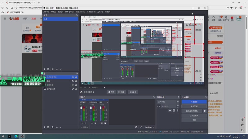Toggle monitoring headphone for 麦克风/Aux channel
Image resolution: width=248 pixels, height=139 pixels.
pyautogui.click(x=95, y=123)
